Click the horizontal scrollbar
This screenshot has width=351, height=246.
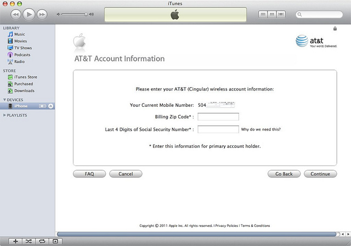coord(196,234)
